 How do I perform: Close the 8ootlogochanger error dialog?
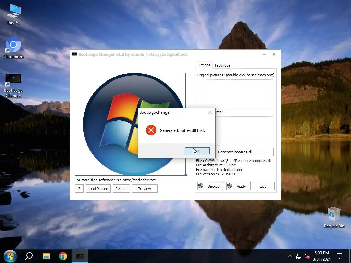(x=210, y=112)
